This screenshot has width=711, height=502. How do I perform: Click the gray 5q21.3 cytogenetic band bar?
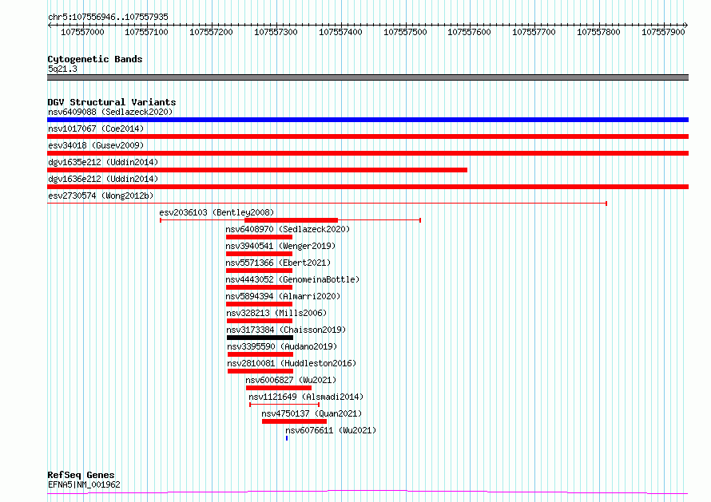[x=367, y=77]
